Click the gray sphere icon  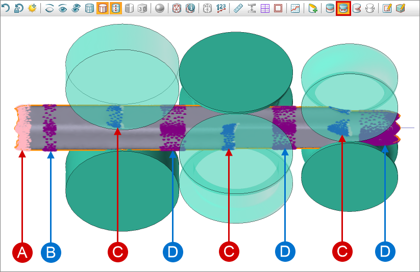tap(160, 8)
